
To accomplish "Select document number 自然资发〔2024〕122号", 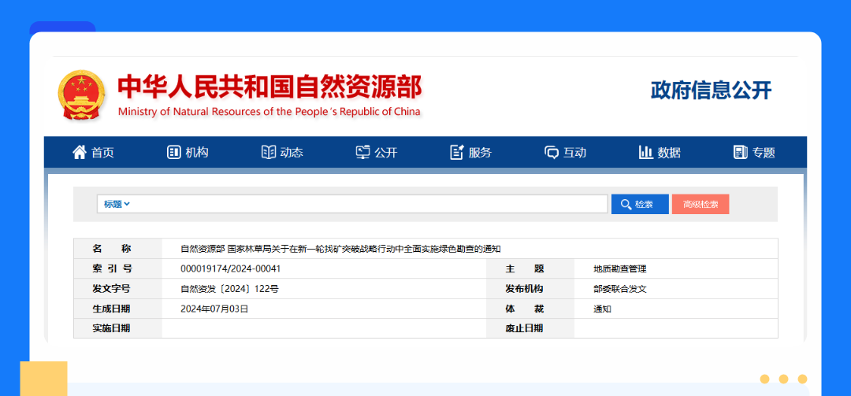I will (x=229, y=289).
